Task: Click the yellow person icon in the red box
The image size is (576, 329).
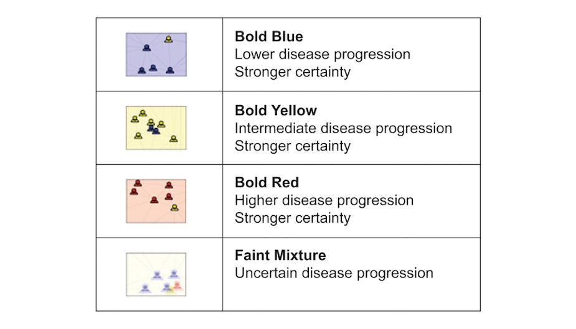Action: point(174,207)
